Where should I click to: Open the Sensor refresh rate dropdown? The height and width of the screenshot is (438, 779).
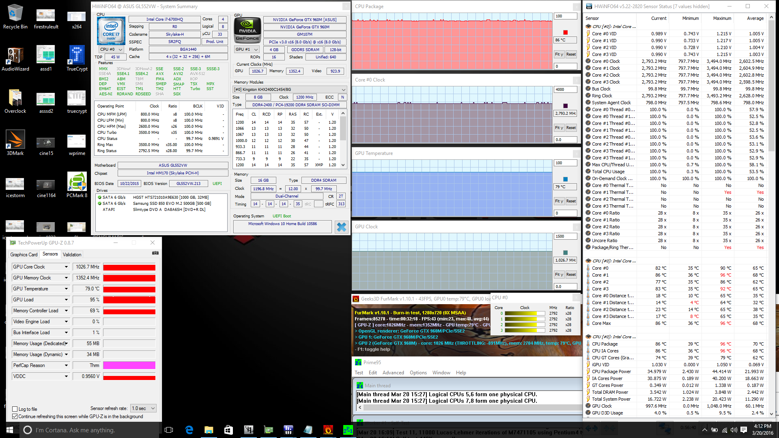tap(143, 408)
